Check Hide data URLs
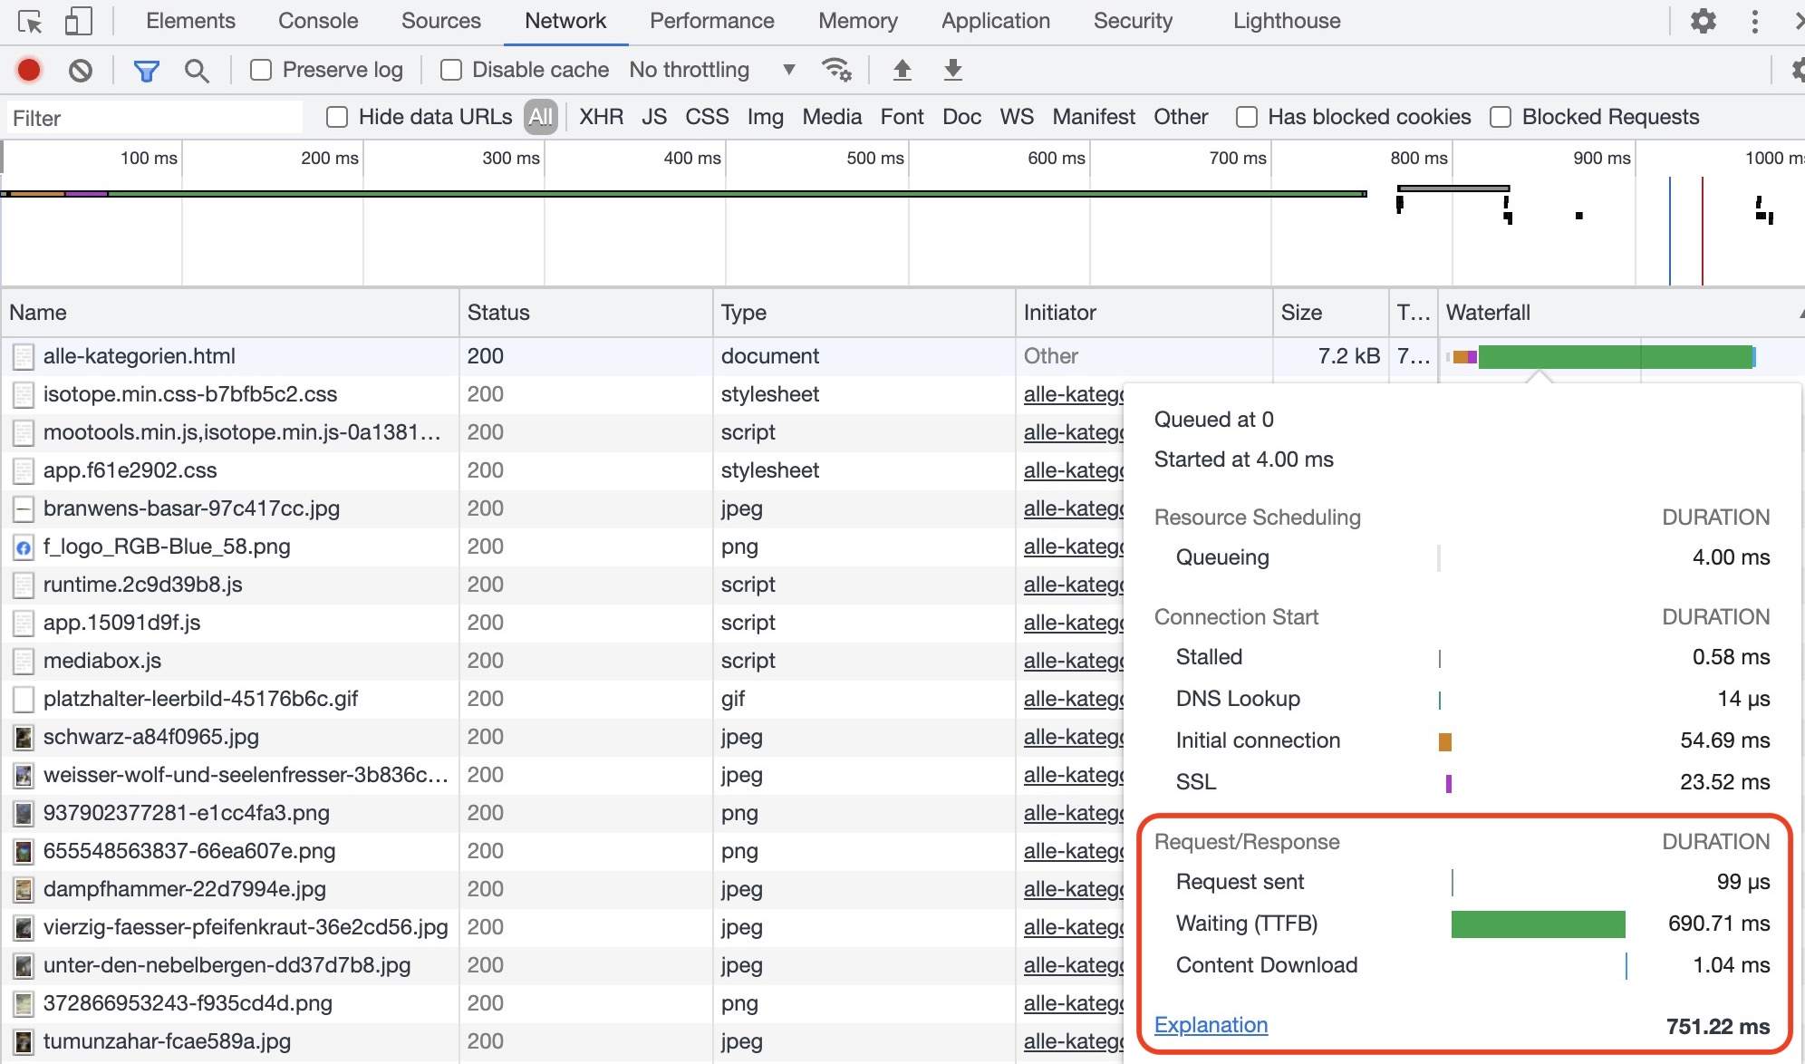 (x=337, y=117)
